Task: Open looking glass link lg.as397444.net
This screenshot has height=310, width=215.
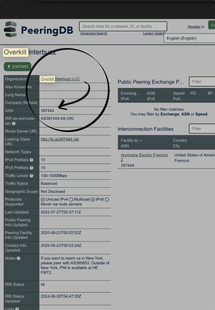Action: pos(60,139)
